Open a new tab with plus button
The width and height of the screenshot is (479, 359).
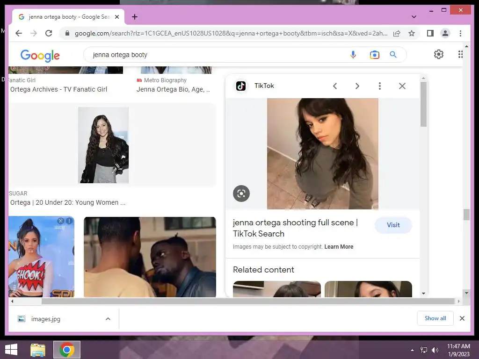coord(135,17)
